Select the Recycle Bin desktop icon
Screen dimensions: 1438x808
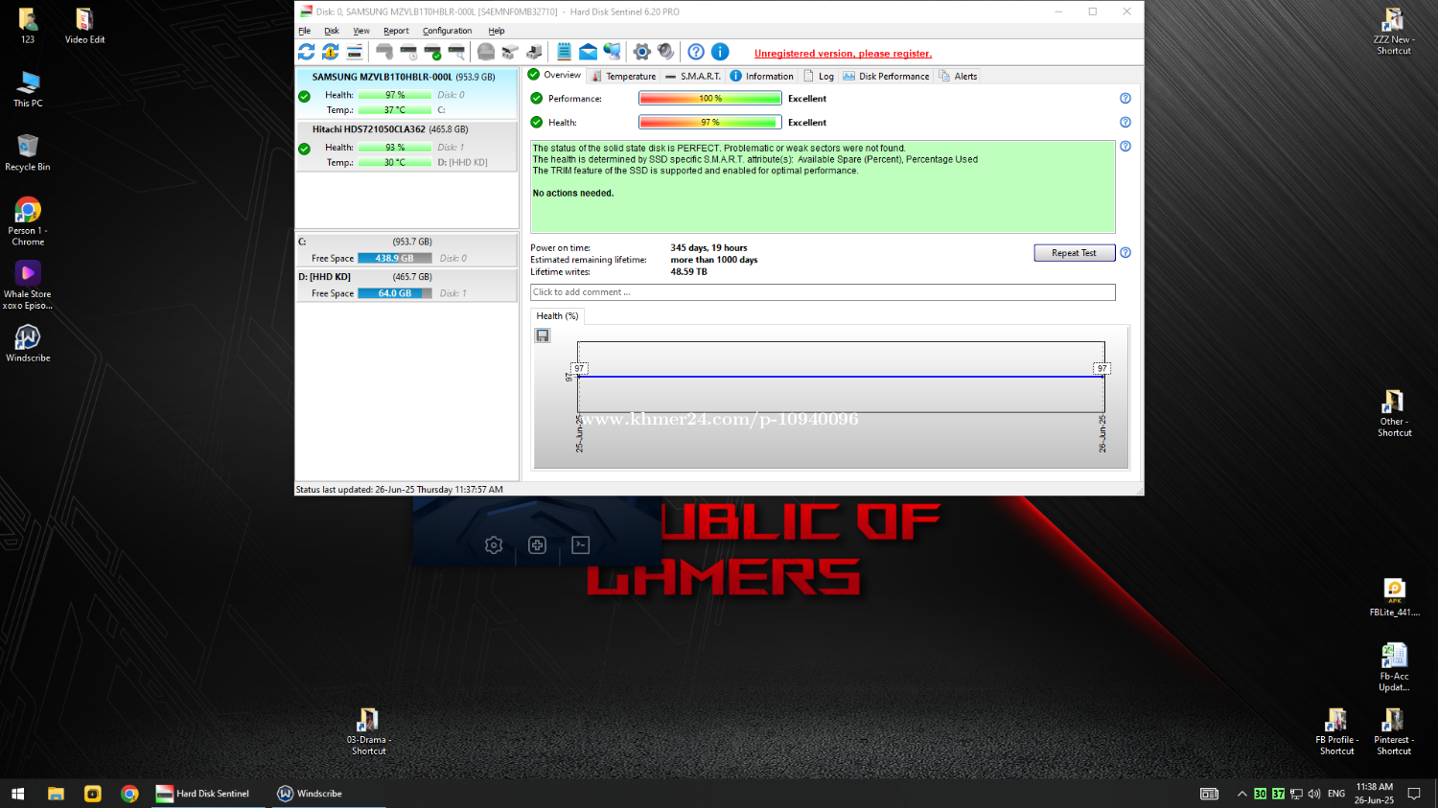click(28, 153)
